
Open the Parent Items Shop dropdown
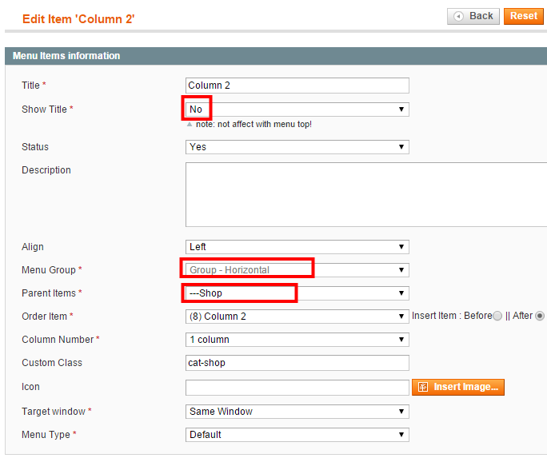tap(297, 293)
